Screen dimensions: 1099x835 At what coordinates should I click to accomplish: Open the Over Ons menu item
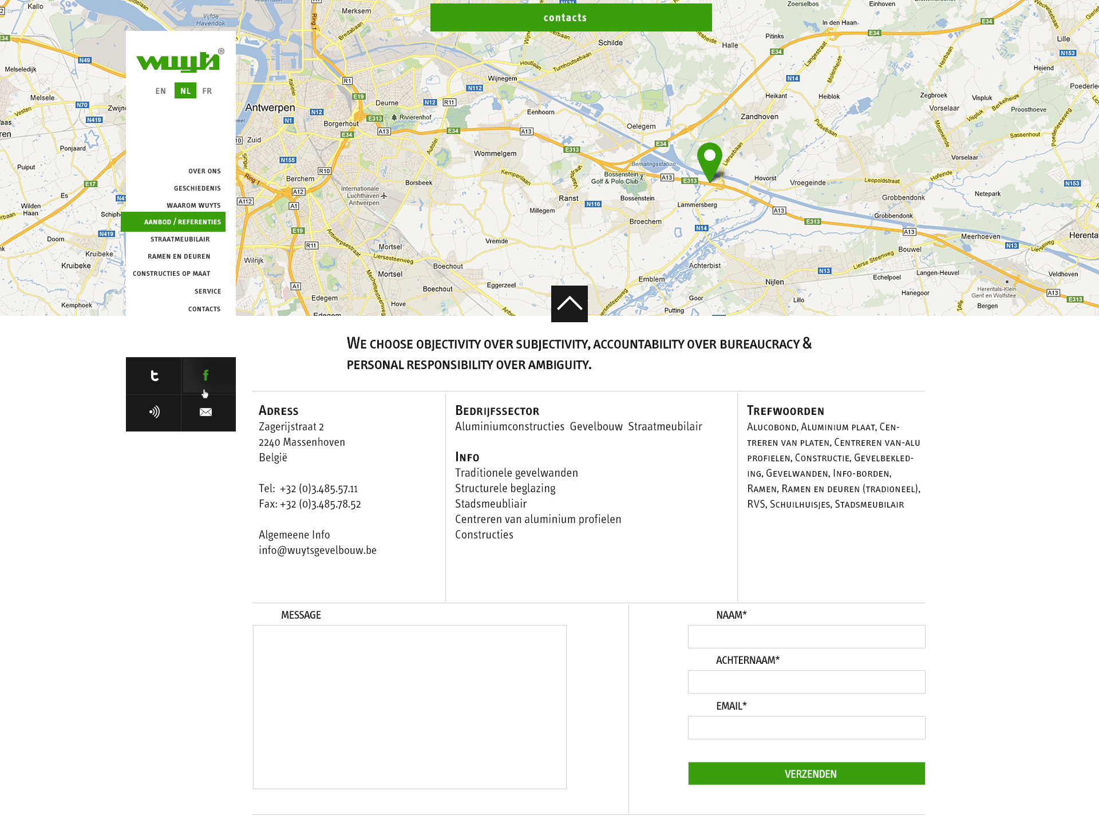(204, 171)
